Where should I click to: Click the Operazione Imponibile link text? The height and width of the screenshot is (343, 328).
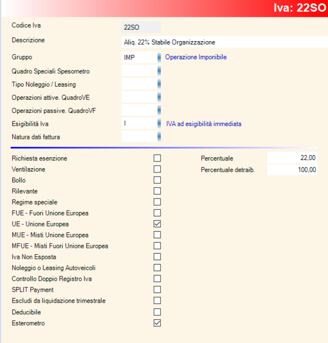click(x=196, y=57)
